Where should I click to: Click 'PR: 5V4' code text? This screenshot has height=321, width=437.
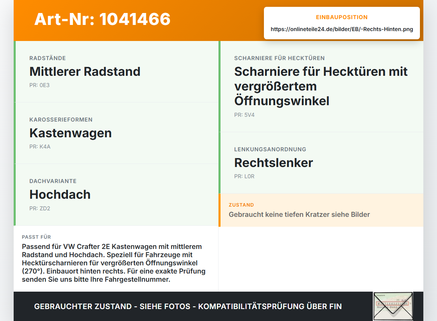[x=244, y=115]
